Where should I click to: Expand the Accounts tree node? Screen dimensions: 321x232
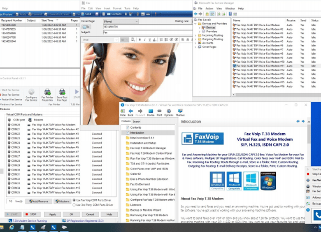tap(195, 43)
